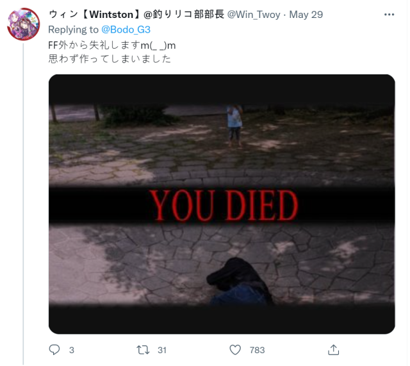Image resolution: width=410 pixels, height=366 pixels.
Task: Click the Japanese tweet text body
Action: point(112,52)
